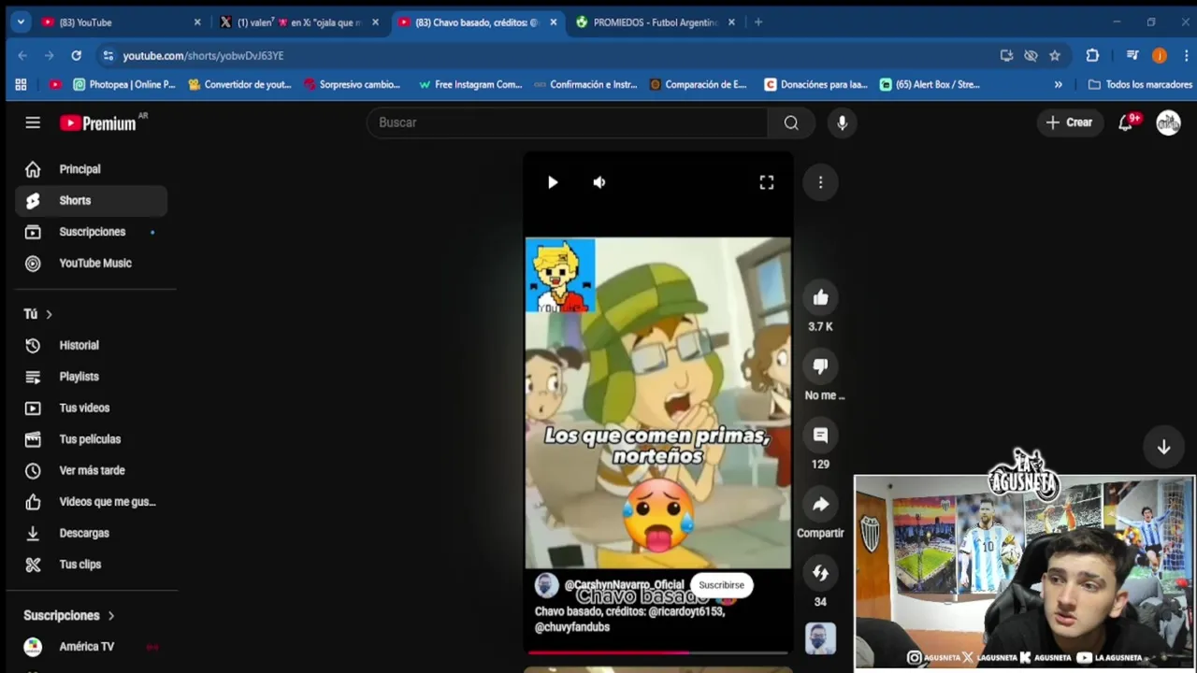Play the Short video

[x=553, y=182]
